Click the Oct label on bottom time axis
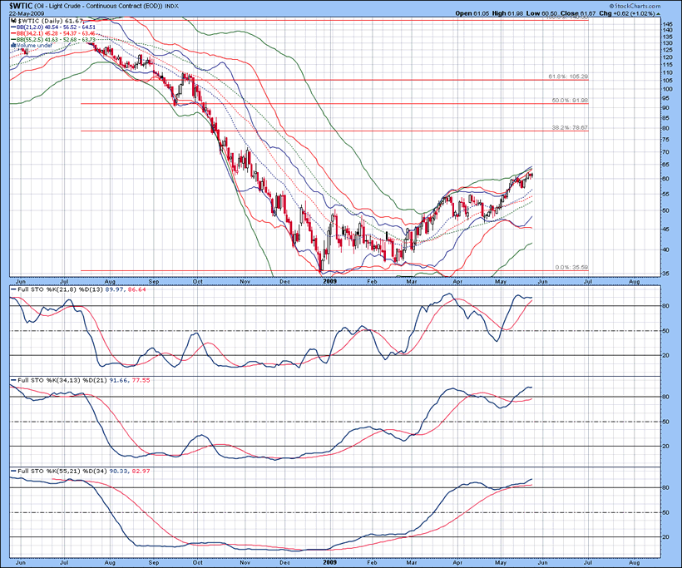The height and width of the screenshot is (568, 682). (198, 563)
